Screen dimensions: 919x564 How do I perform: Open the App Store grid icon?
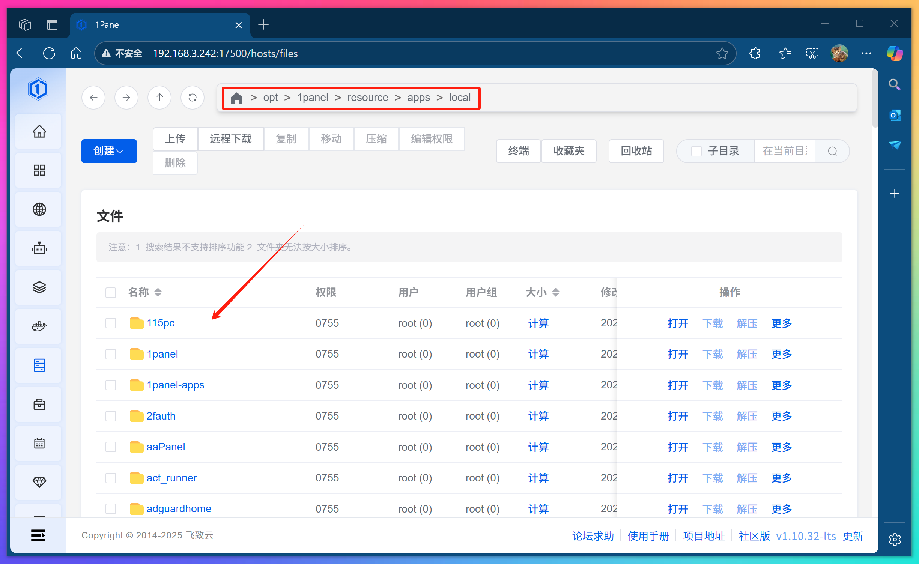click(x=38, y=170)
